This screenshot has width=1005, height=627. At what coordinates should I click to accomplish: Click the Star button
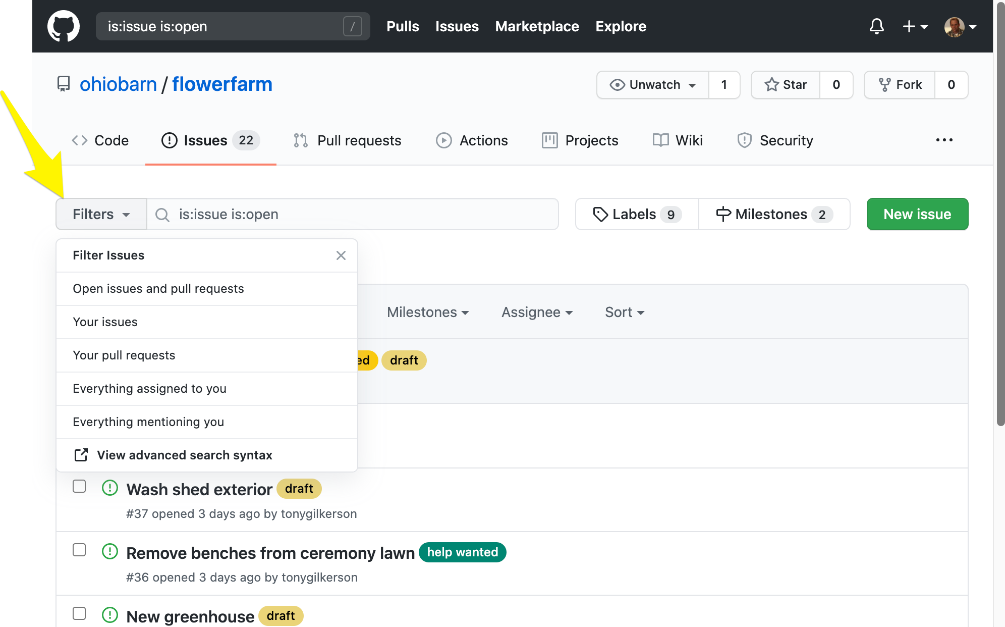[786, 85]
